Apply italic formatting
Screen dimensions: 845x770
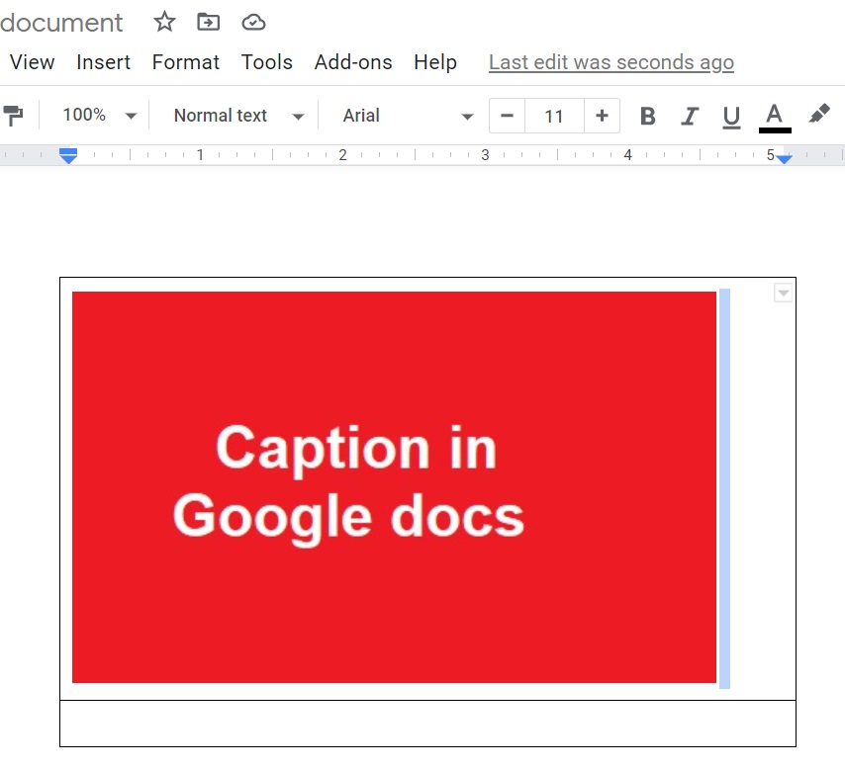coord(690,116)
